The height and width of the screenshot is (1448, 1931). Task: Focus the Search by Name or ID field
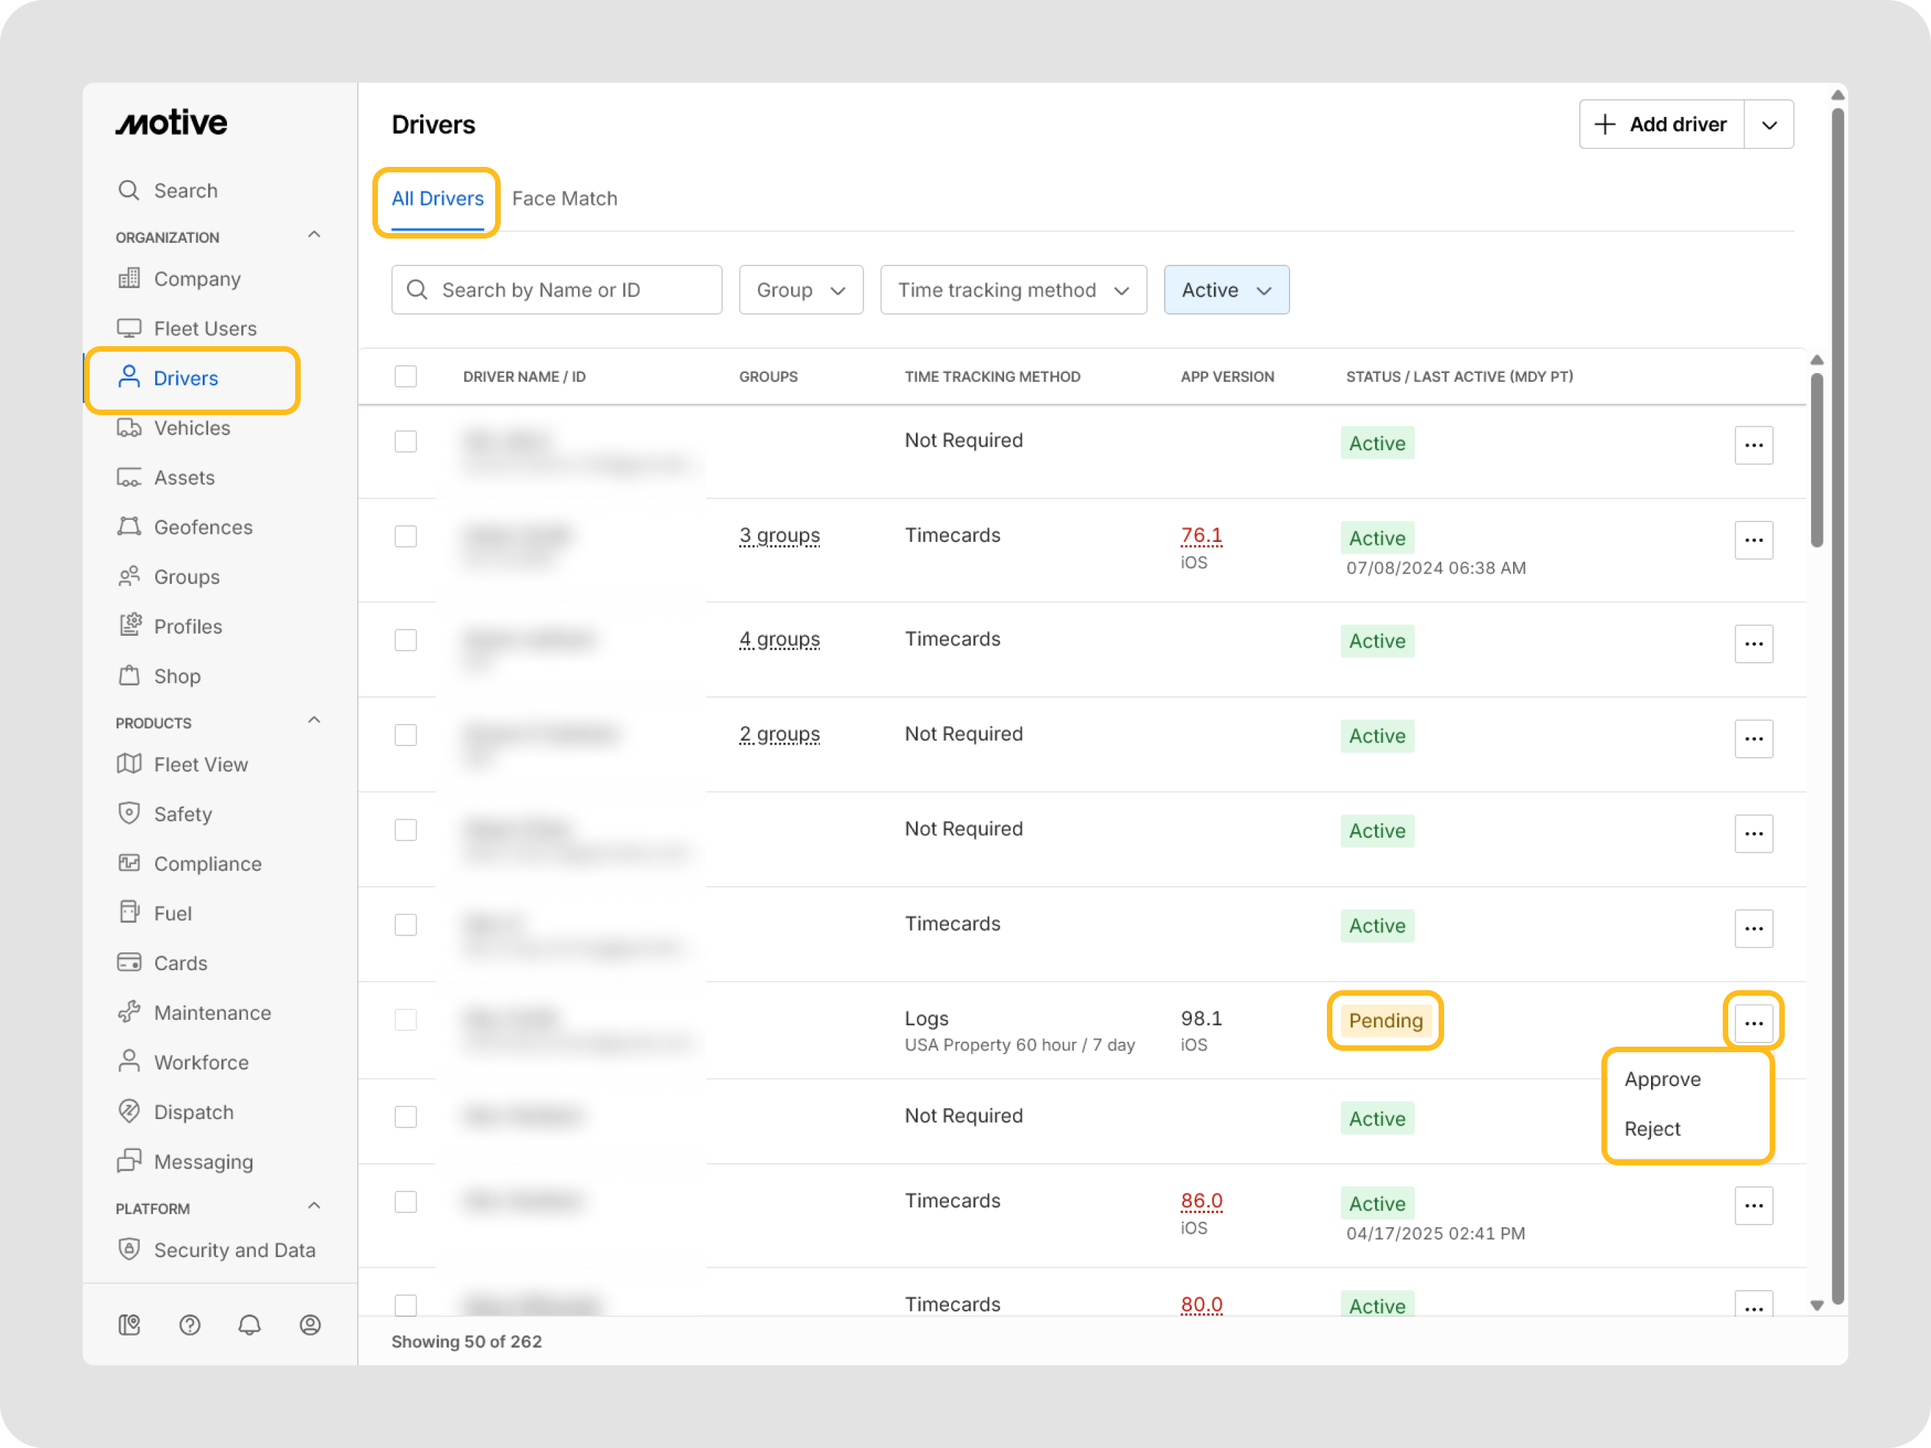(x=557, y=290)
